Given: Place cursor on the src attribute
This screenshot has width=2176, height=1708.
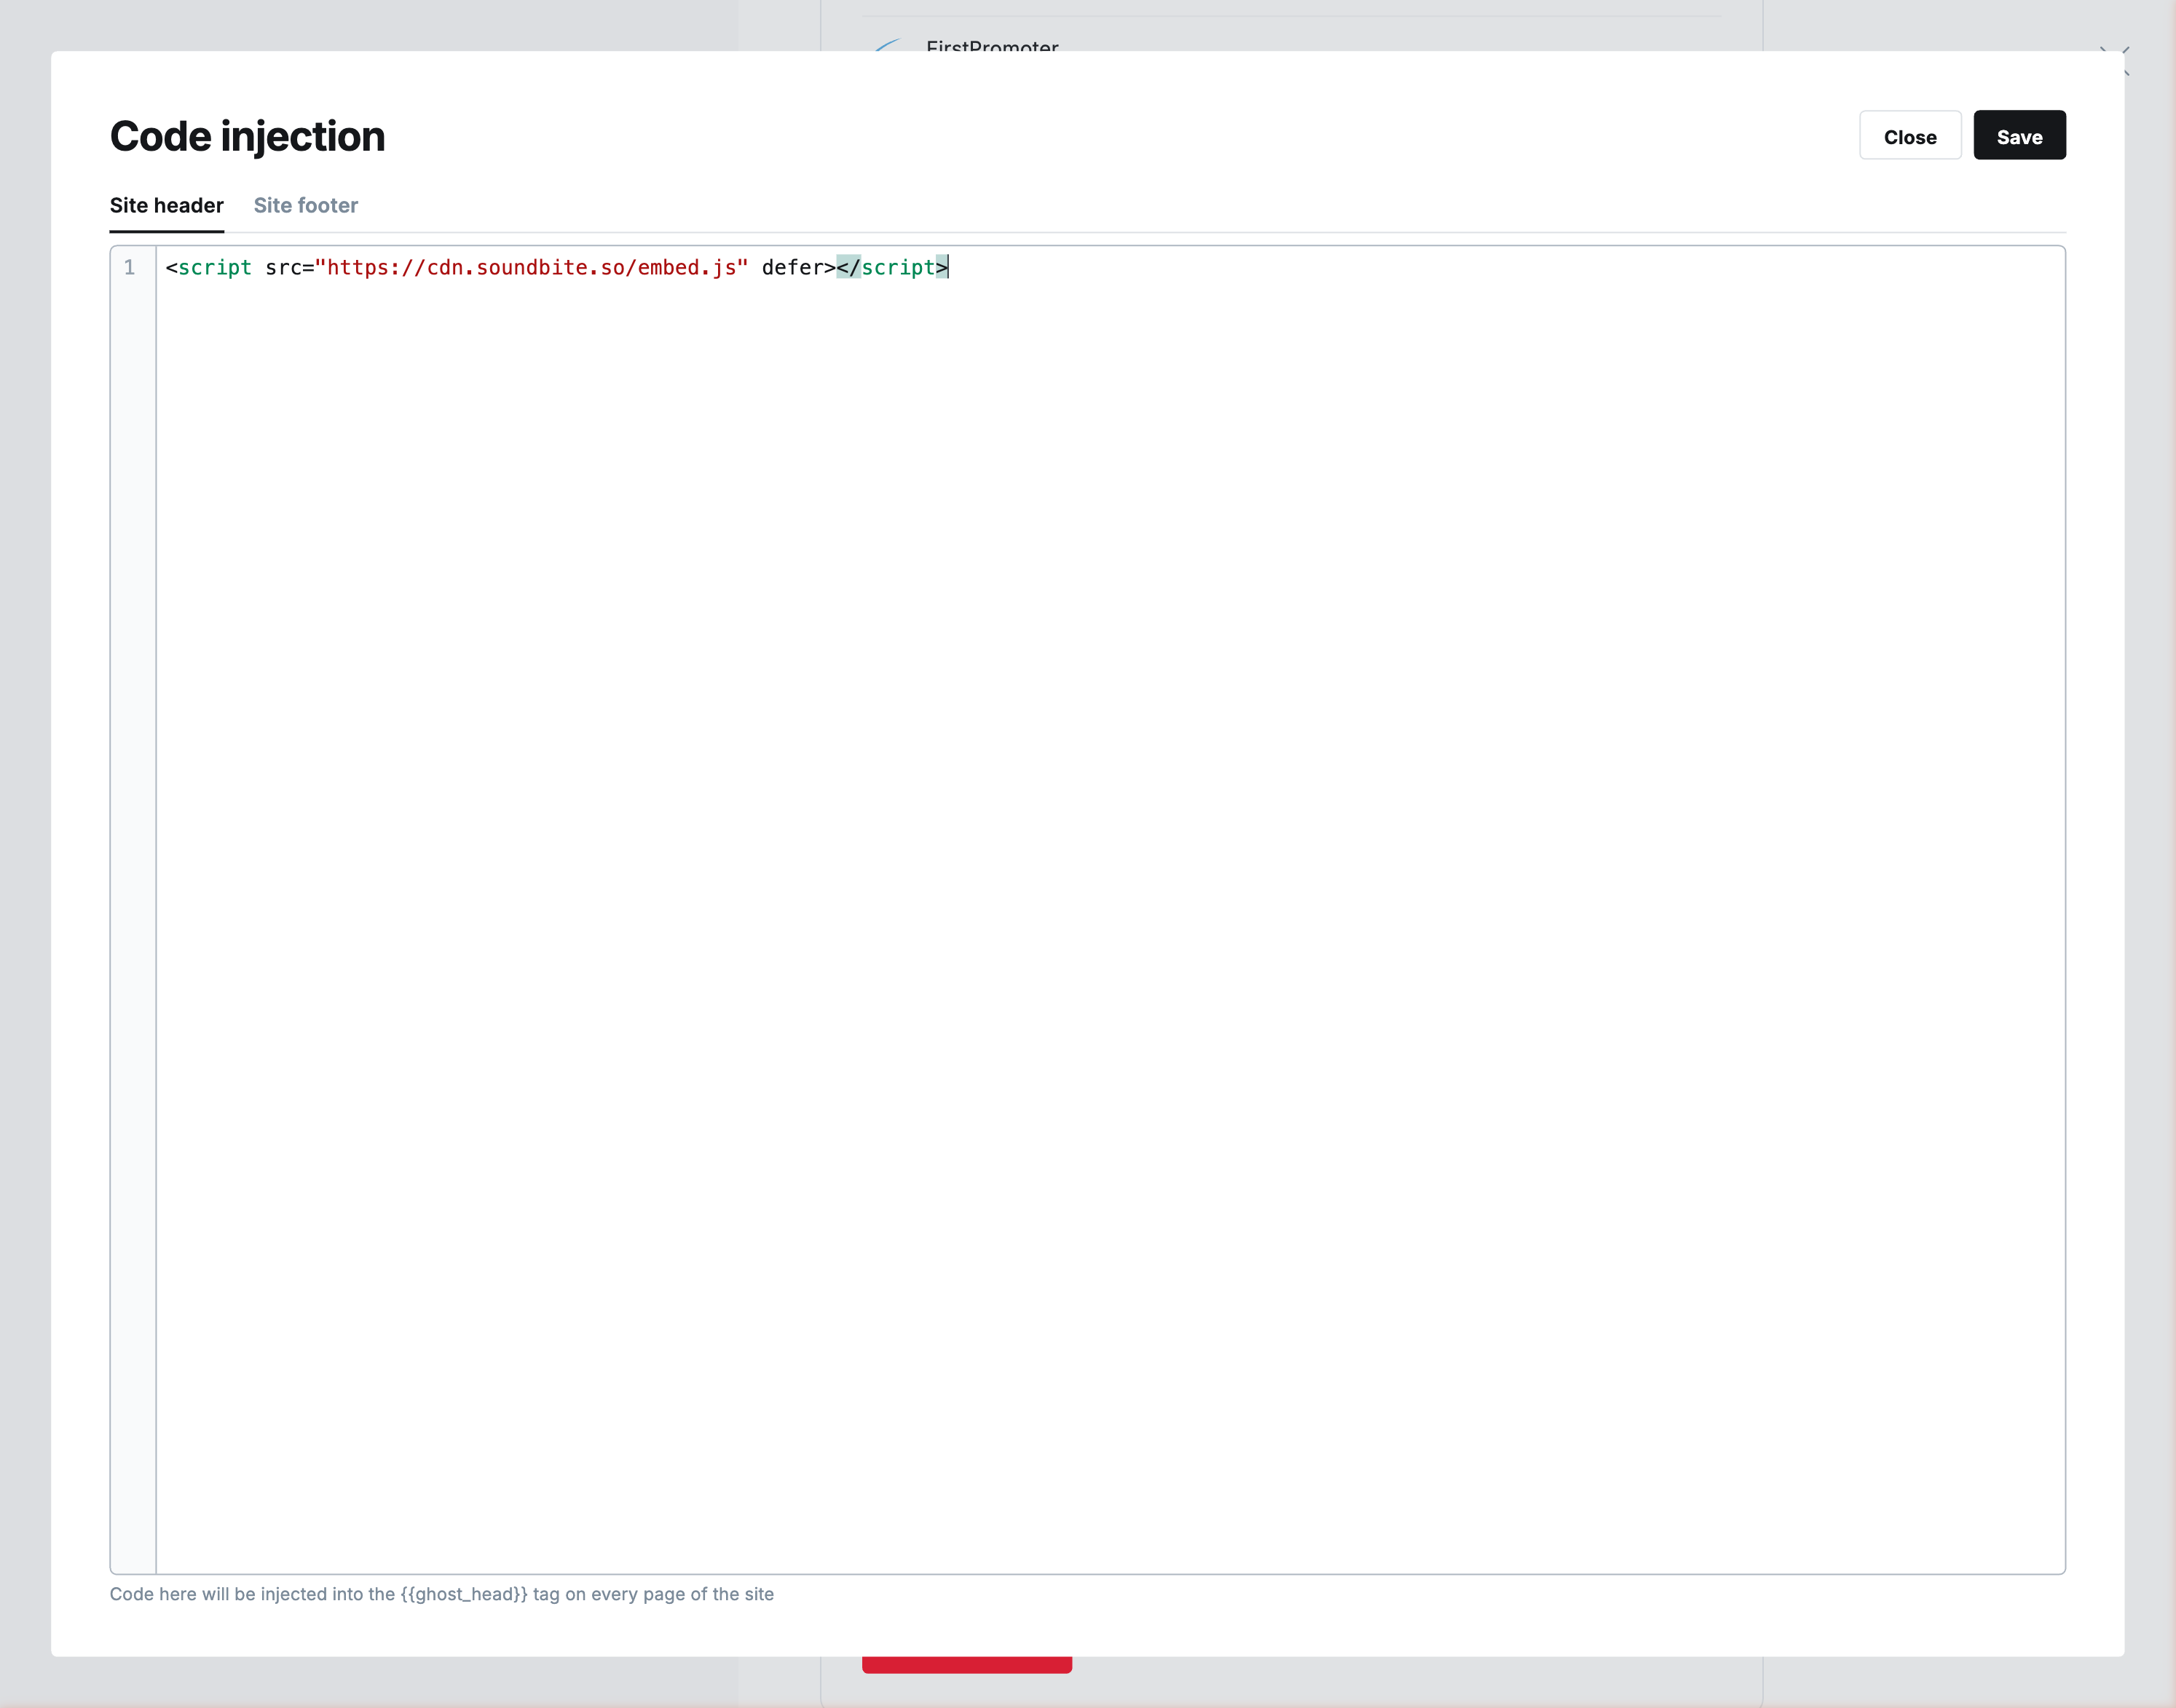Looking at the screenshot, I should click(283, 268).
